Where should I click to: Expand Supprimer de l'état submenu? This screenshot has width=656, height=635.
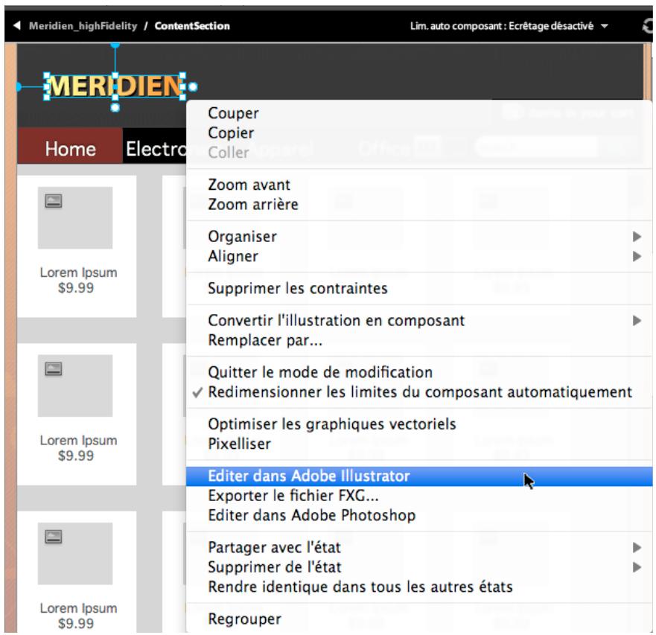coord(419,567)
